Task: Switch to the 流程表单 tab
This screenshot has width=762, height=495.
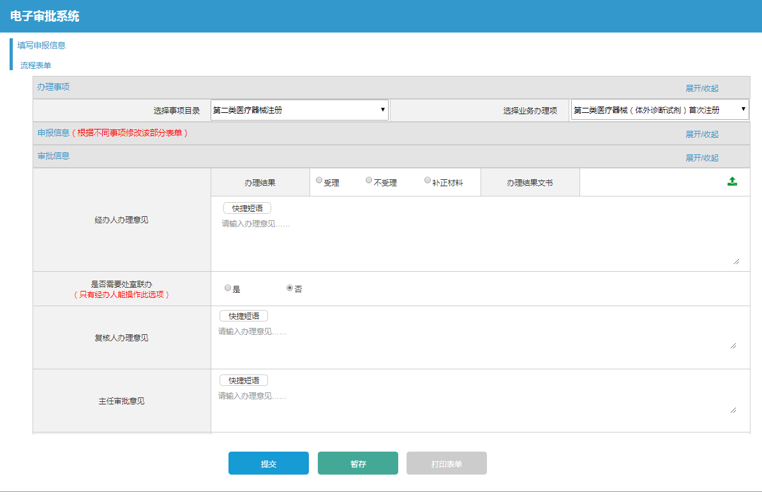Action: click(x=36, y=65)
